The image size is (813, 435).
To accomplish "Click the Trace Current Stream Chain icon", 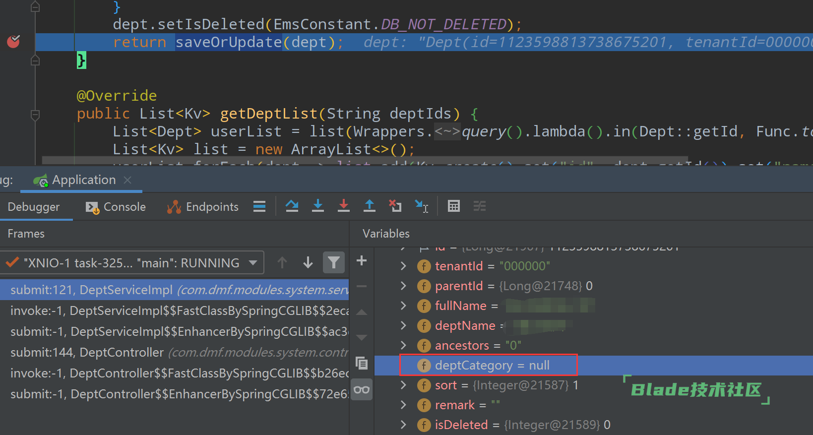I will pyautogui.click(x=480, y=206).
